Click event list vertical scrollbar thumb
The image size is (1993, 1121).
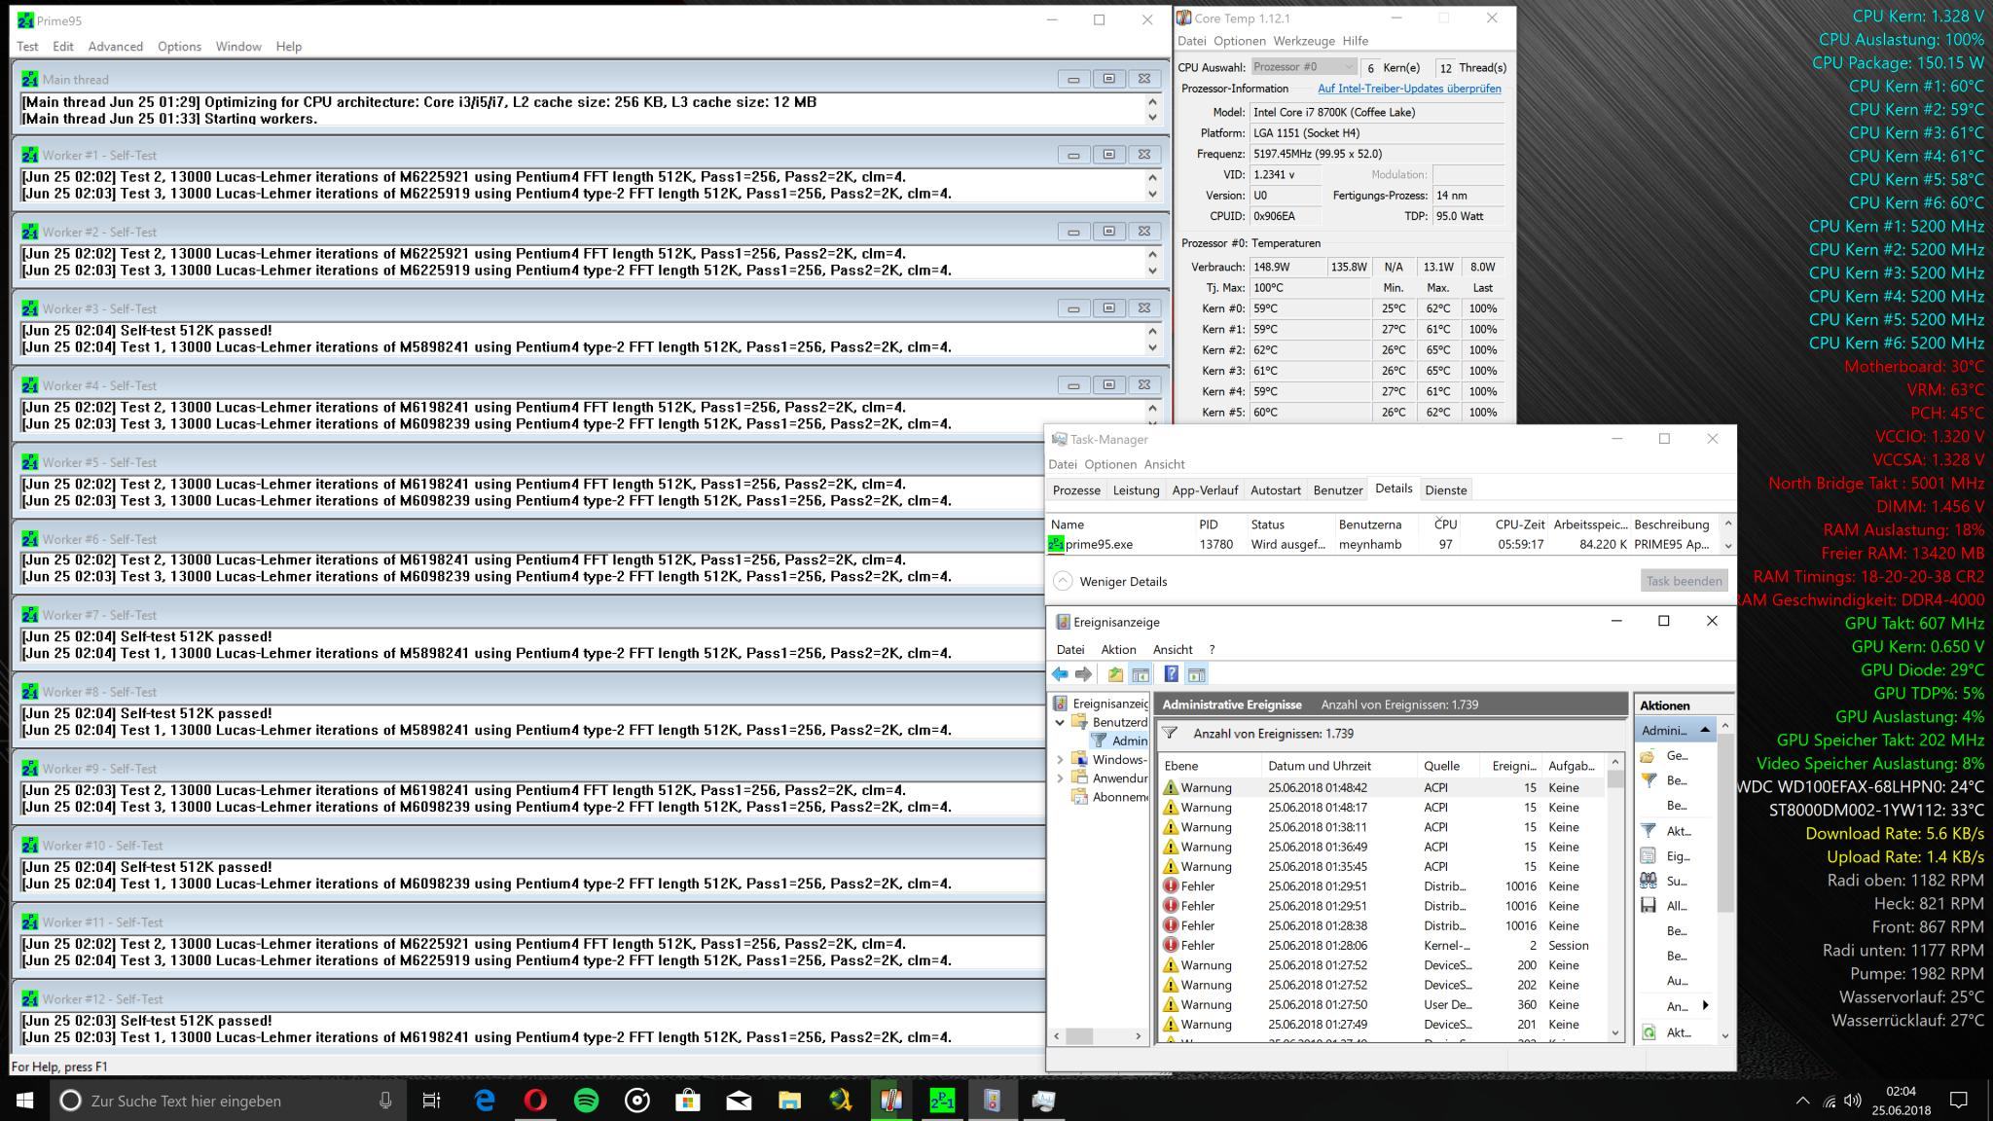[1615, 780]
